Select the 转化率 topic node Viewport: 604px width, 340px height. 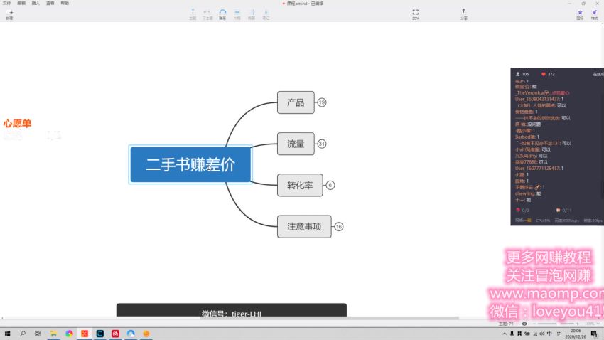point(300,185)
